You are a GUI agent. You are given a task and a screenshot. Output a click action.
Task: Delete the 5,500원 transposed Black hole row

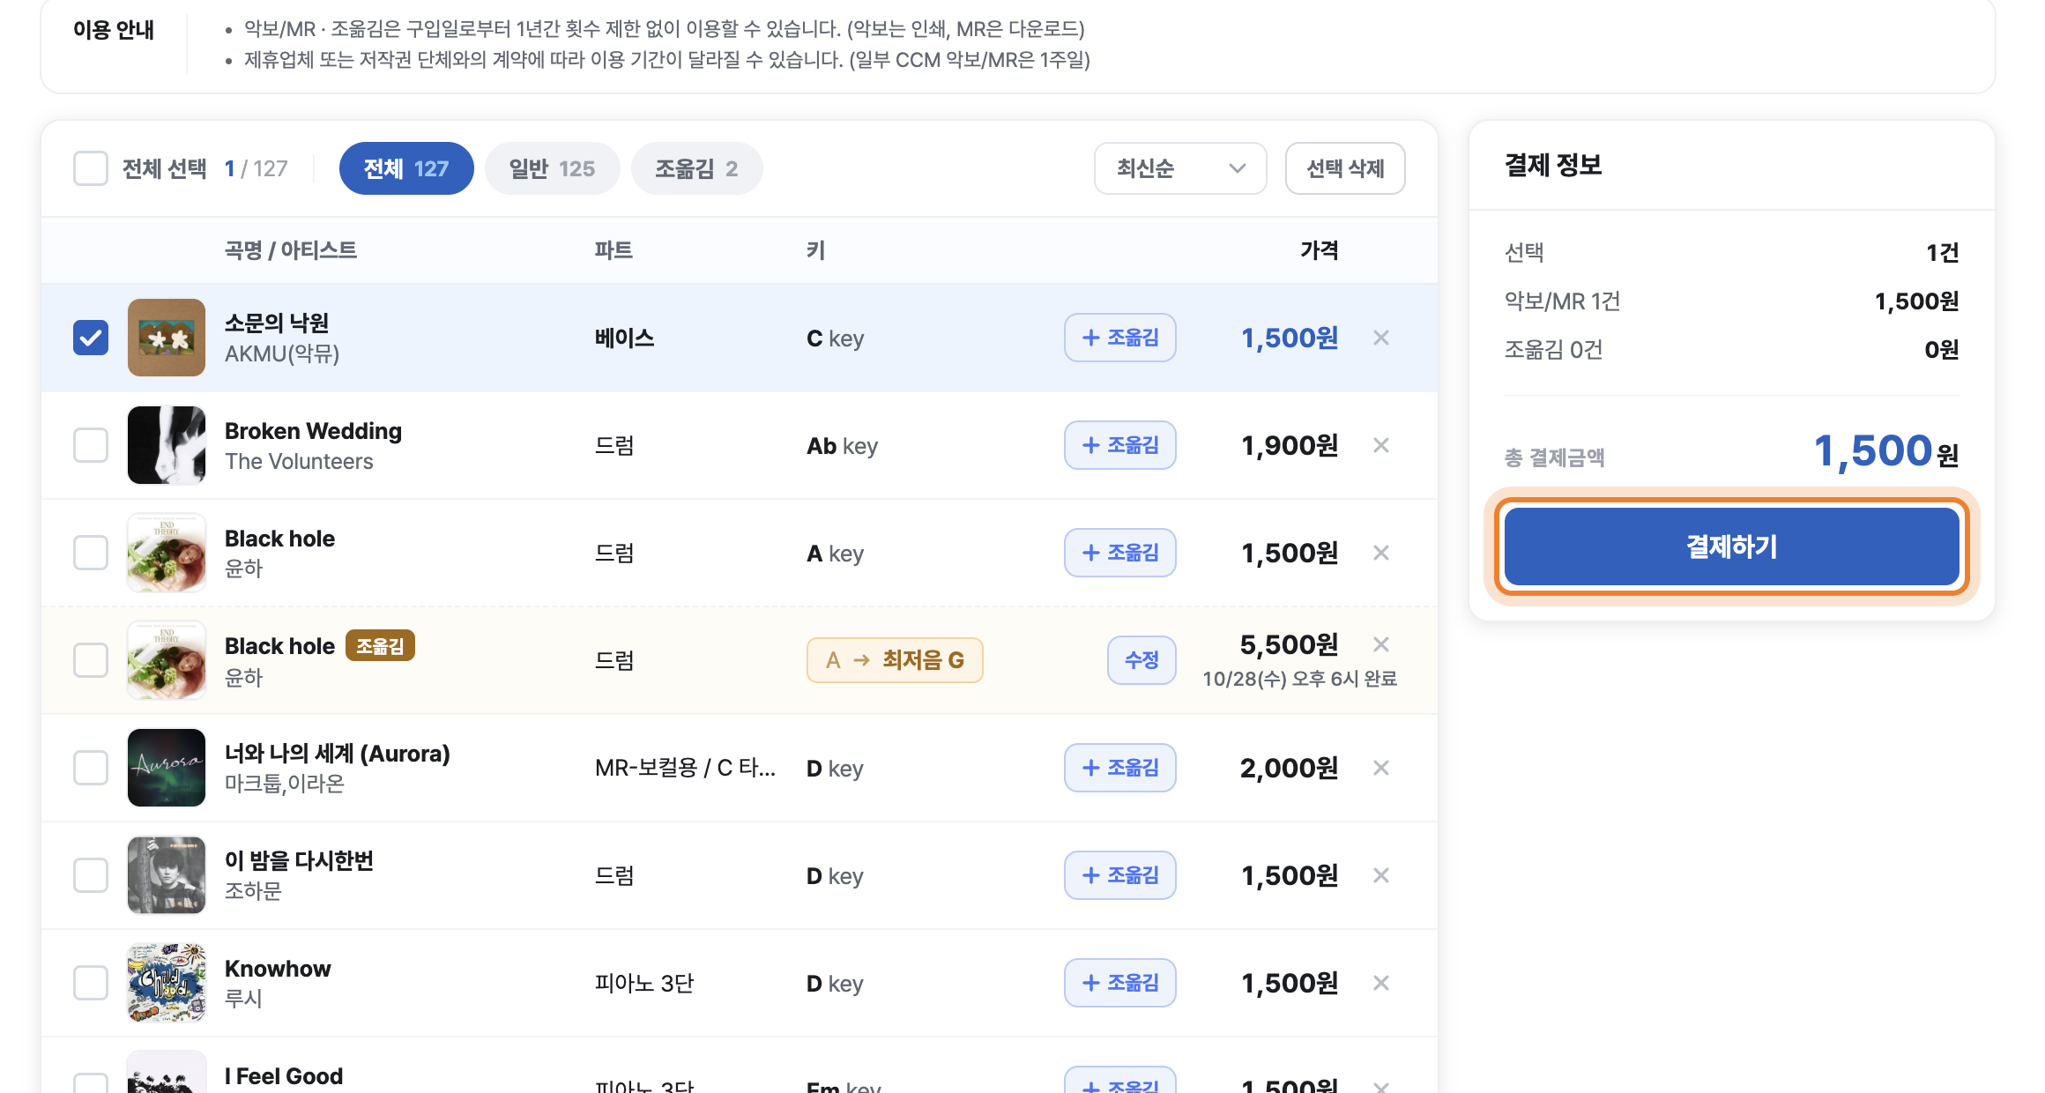[1381, 644]
